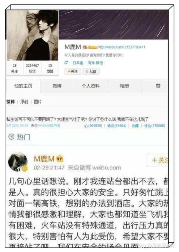Screen dimensions: 179x252
Task: Open the weibo.com profile URL link
Action: click(121, 47)
